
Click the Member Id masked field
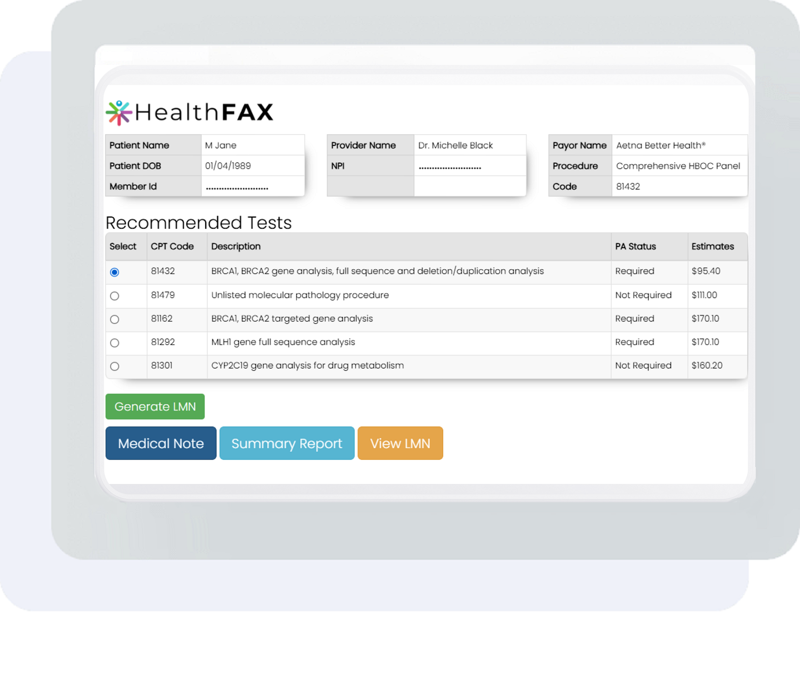click(237, 187)
